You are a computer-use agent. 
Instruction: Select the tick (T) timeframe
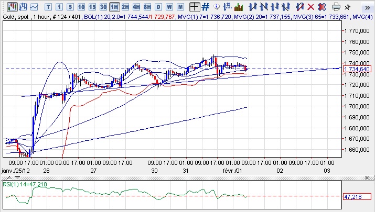(x=48, y=7)
